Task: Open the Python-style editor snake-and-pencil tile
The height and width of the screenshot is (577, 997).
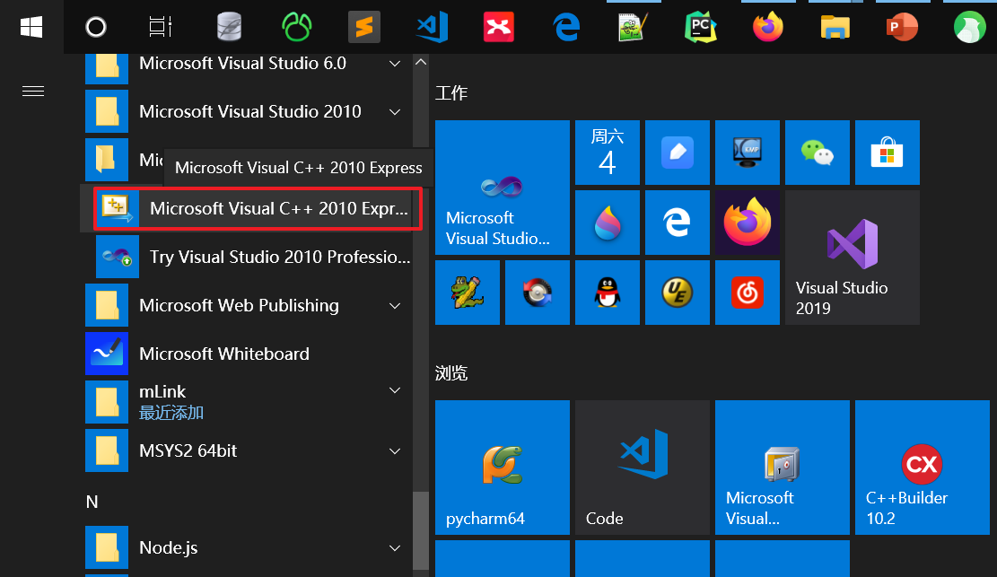Action: 468,293
